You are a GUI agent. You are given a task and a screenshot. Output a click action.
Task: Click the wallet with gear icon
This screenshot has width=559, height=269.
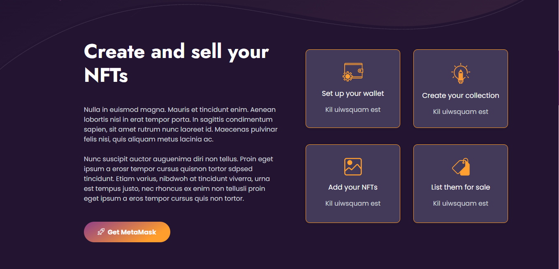pos(353,72)
